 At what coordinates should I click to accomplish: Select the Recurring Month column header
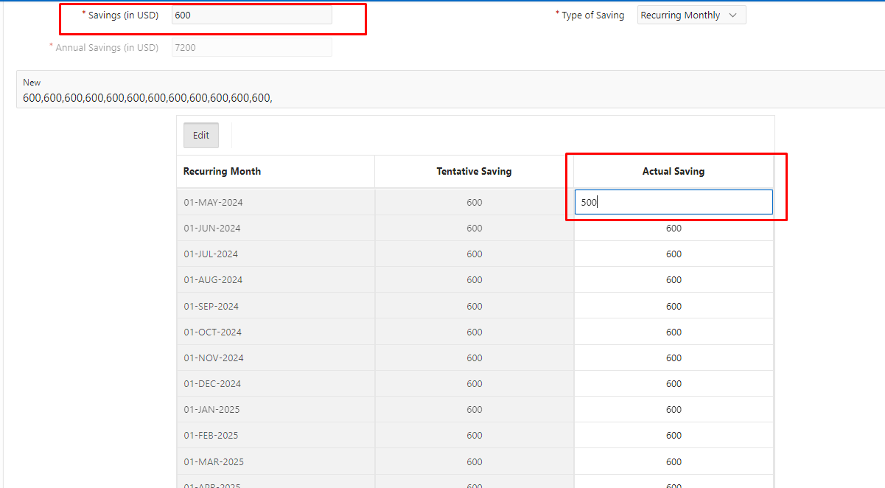(x=222, y=171)
